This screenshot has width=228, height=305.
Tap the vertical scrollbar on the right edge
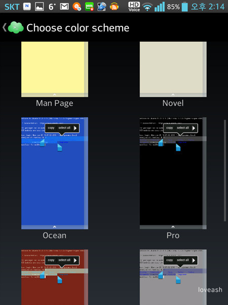click(x=225, y=171)
